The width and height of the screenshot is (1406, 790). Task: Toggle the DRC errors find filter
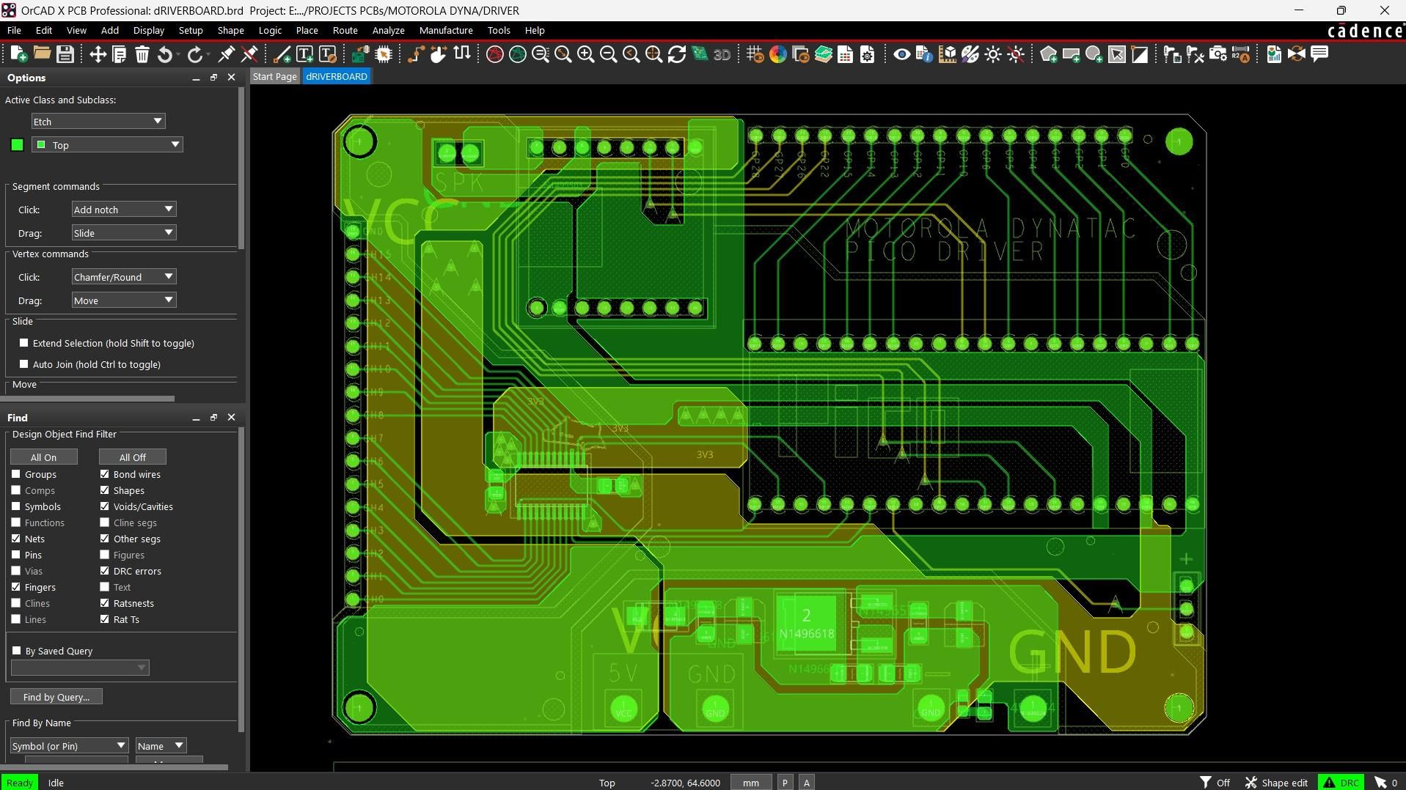point(105,571)
